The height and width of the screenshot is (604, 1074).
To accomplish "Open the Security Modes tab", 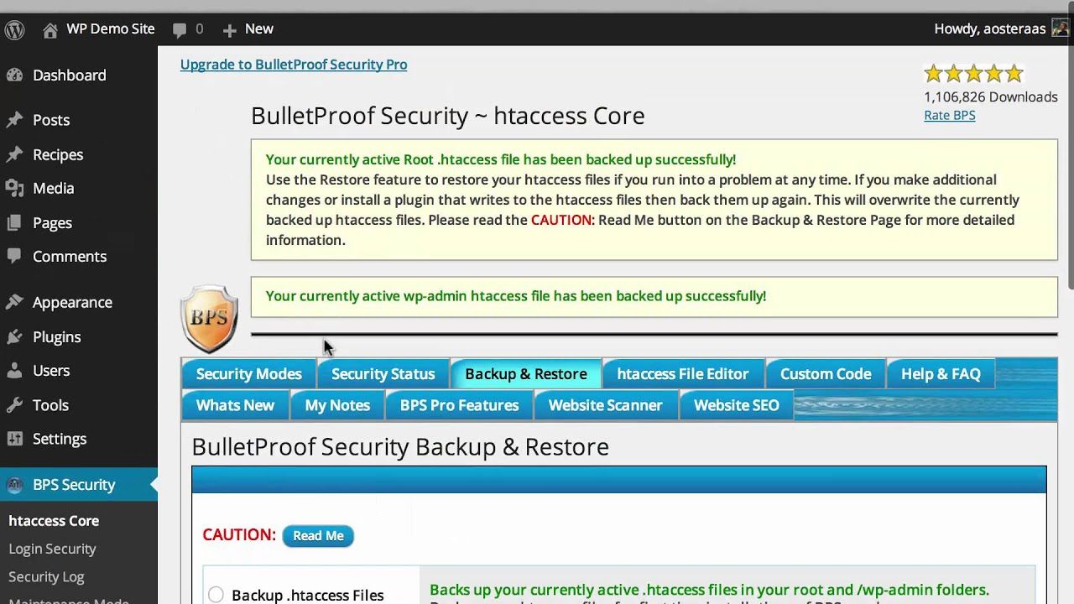I will pos(248,374).
